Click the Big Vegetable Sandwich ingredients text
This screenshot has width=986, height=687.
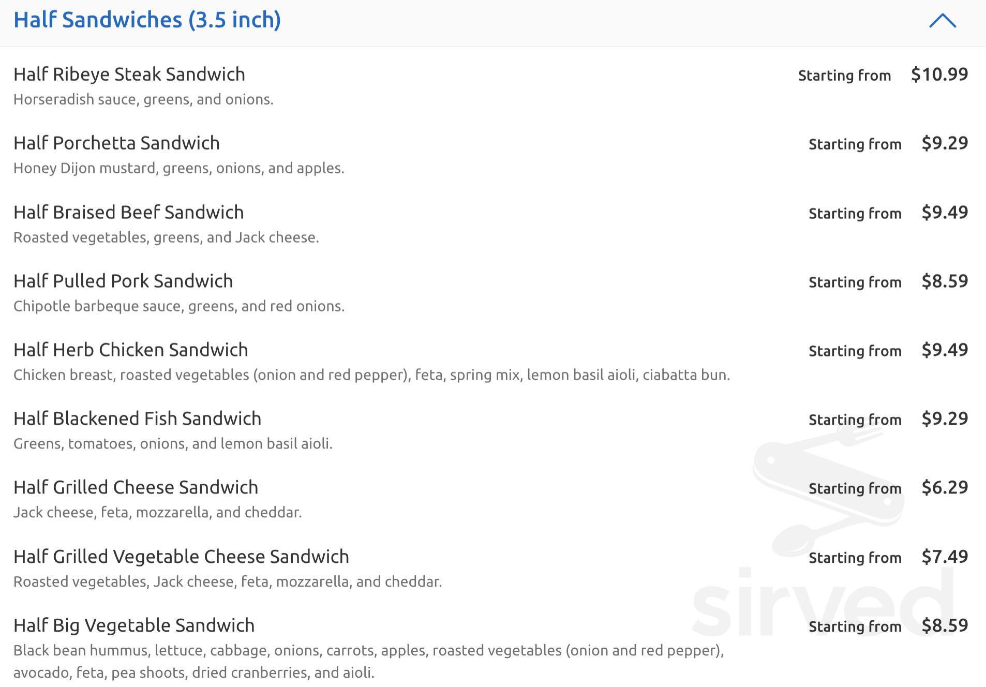(368, 662)
